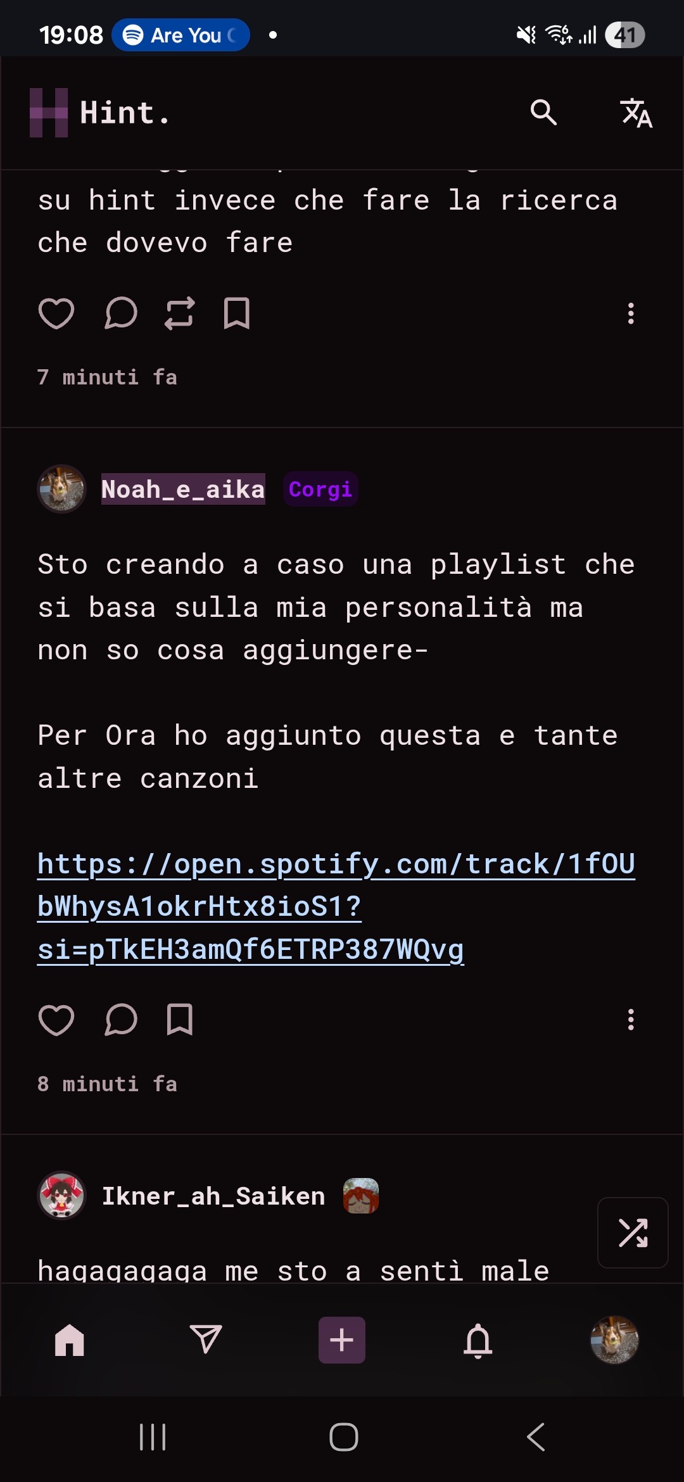The height and width of the screenshot is (1482, 684).
Task: Tap the floating shuffle button
Action: click(x=633, y=1232)
